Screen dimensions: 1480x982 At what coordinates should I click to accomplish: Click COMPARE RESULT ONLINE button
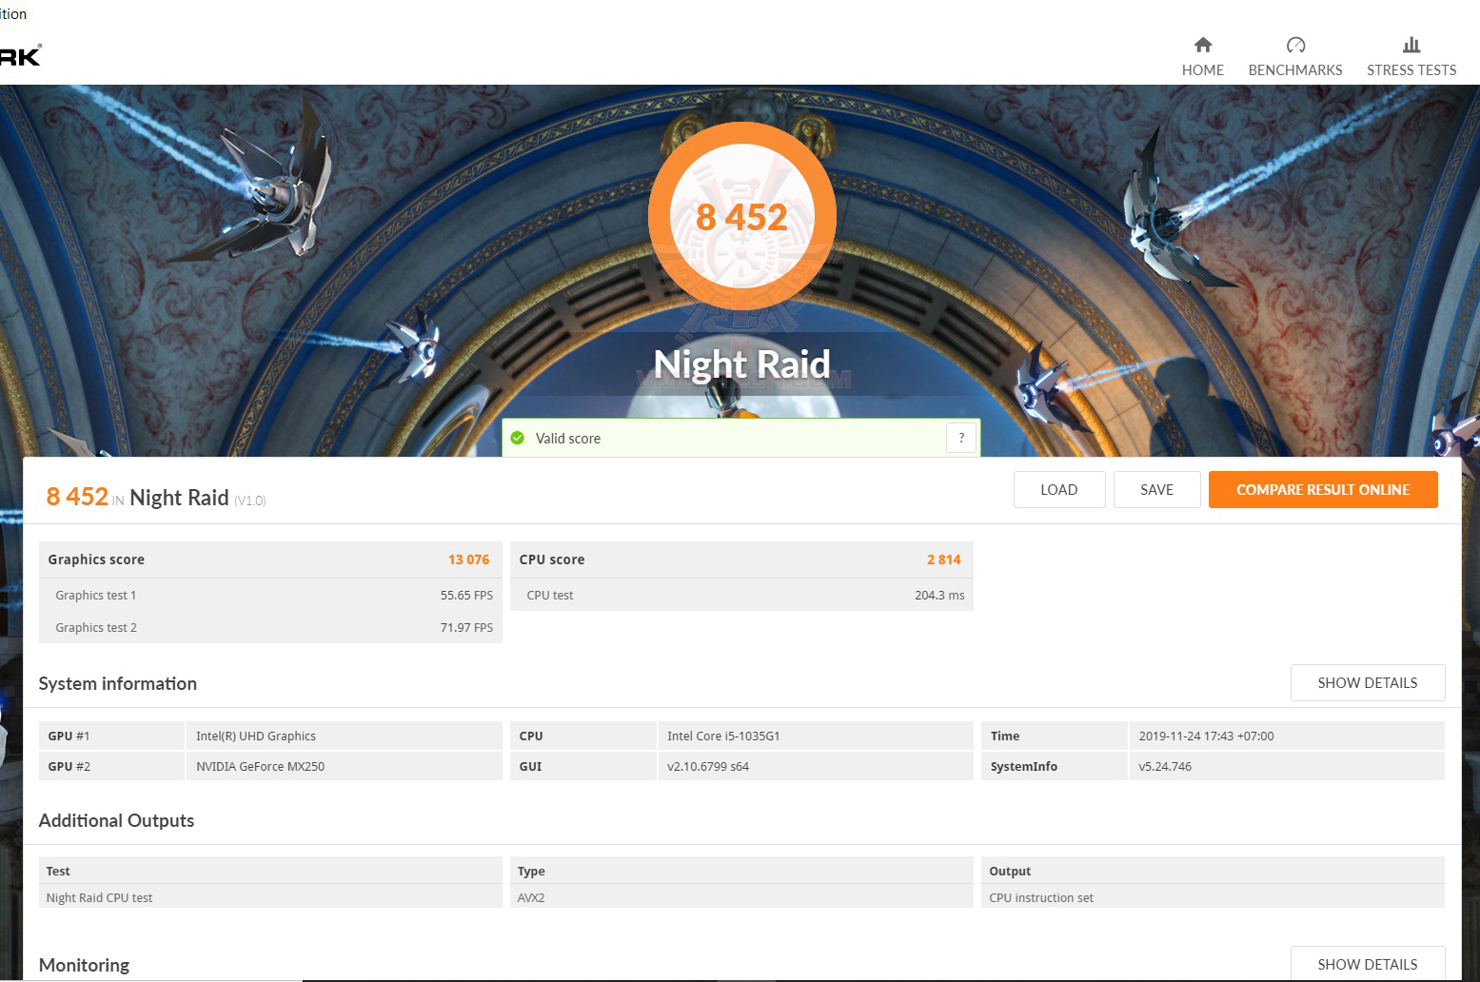click(1323, 489)
